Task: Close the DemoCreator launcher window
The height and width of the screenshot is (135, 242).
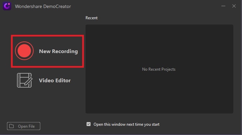Action: click(234, 6)
